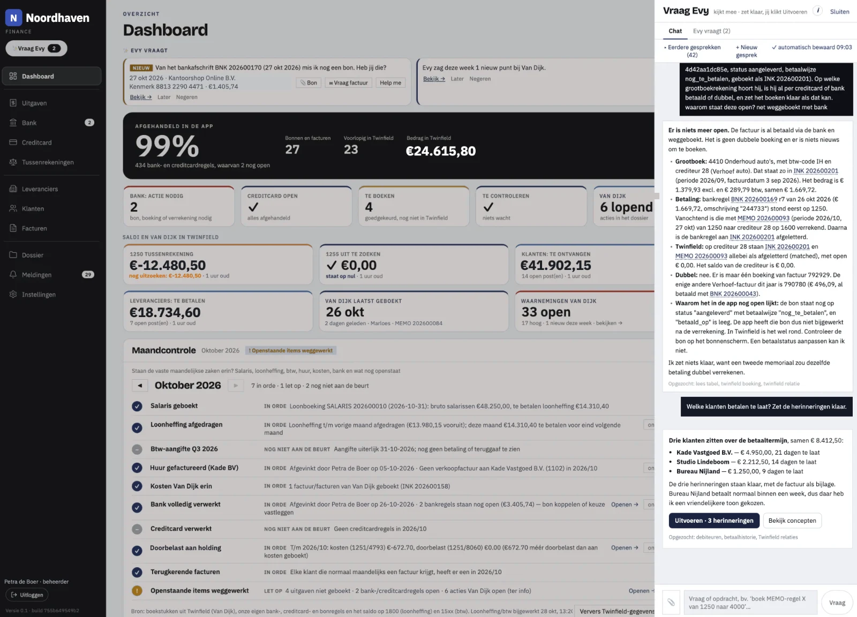Toggle Huur gefactureerd (Kade BV) checkmark
857x617 pixels.
pyautogui.click(x=137, y=468)
